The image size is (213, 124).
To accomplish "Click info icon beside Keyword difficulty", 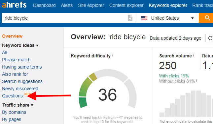I will pyautogui.click(x=112, y=55).
